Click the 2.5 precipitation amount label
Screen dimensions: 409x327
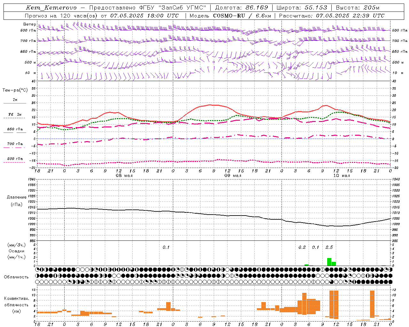coord(329,247)
